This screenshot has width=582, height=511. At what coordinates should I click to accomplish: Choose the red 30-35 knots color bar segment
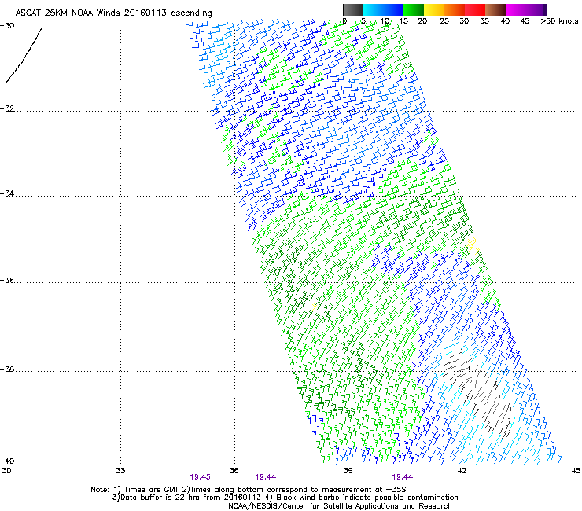475,9
